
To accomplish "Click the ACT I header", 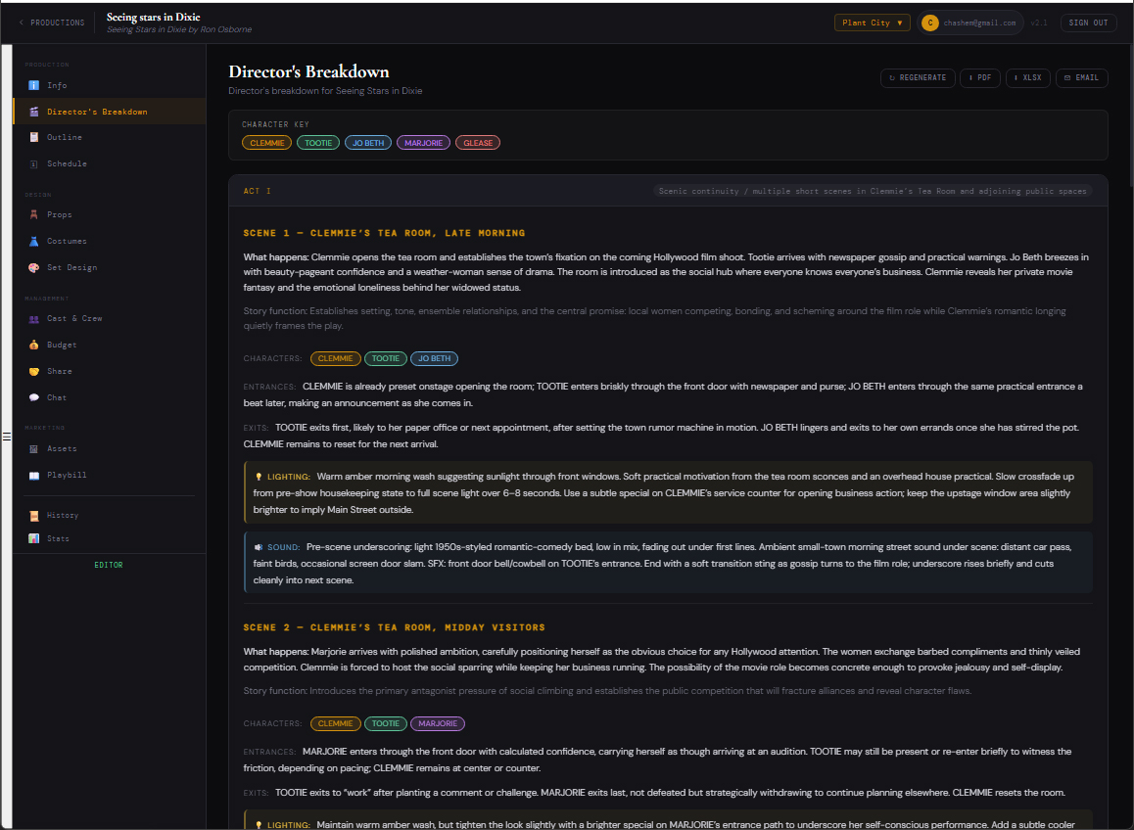I will 257,192.
